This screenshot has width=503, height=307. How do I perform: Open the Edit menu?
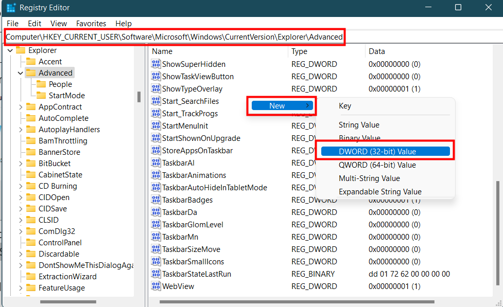click(34, 24)
